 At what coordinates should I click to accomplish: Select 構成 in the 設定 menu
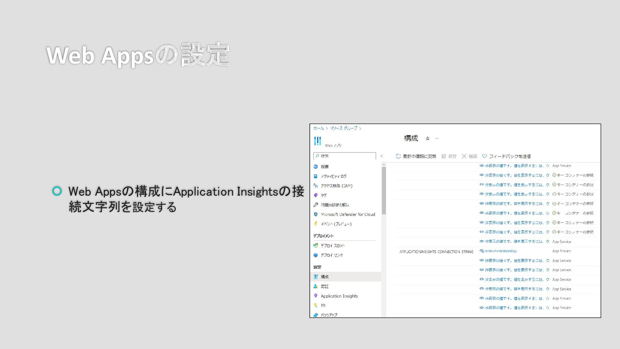[x=325, y=277]
